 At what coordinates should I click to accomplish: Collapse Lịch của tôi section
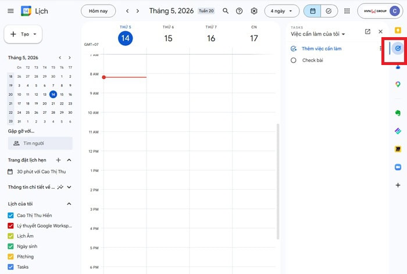(69, 204)
